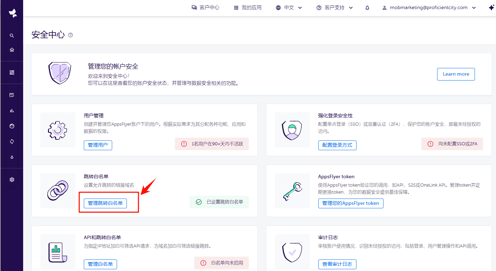This screenshot has width=496, height=271.
Task: Click the 已设置跳转白名单 status badge
Action: click(219, 202)
